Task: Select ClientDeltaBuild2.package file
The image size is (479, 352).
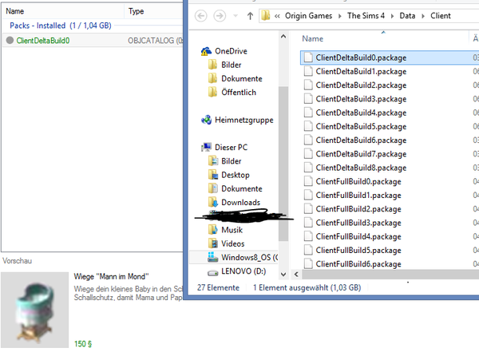Action: click(361, 85)
